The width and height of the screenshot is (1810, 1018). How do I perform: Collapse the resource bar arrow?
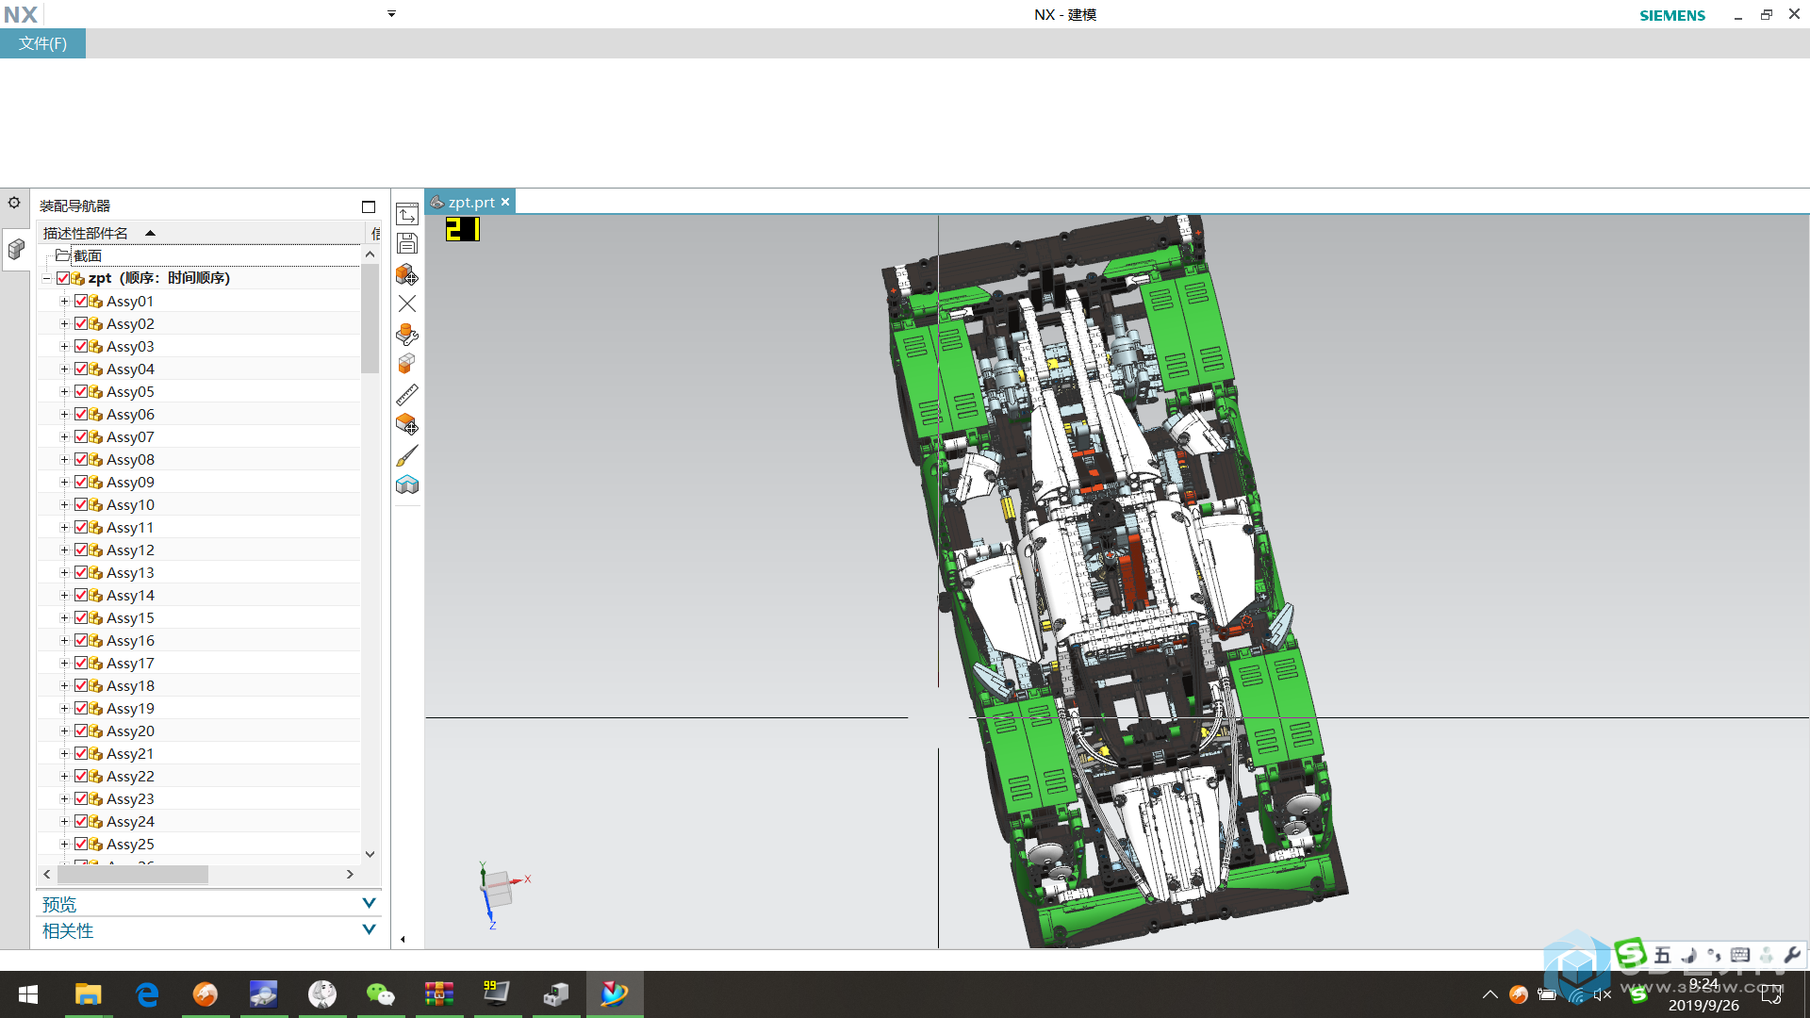click(x=403, y=939)
